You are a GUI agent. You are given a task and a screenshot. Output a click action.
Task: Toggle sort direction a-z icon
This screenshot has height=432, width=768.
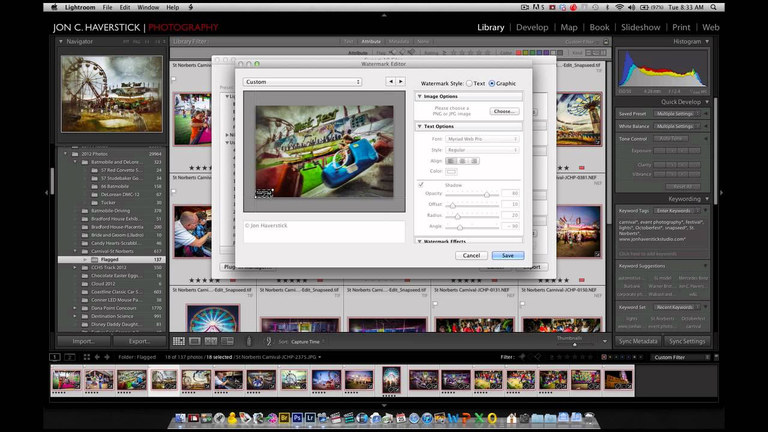(268, 341)
